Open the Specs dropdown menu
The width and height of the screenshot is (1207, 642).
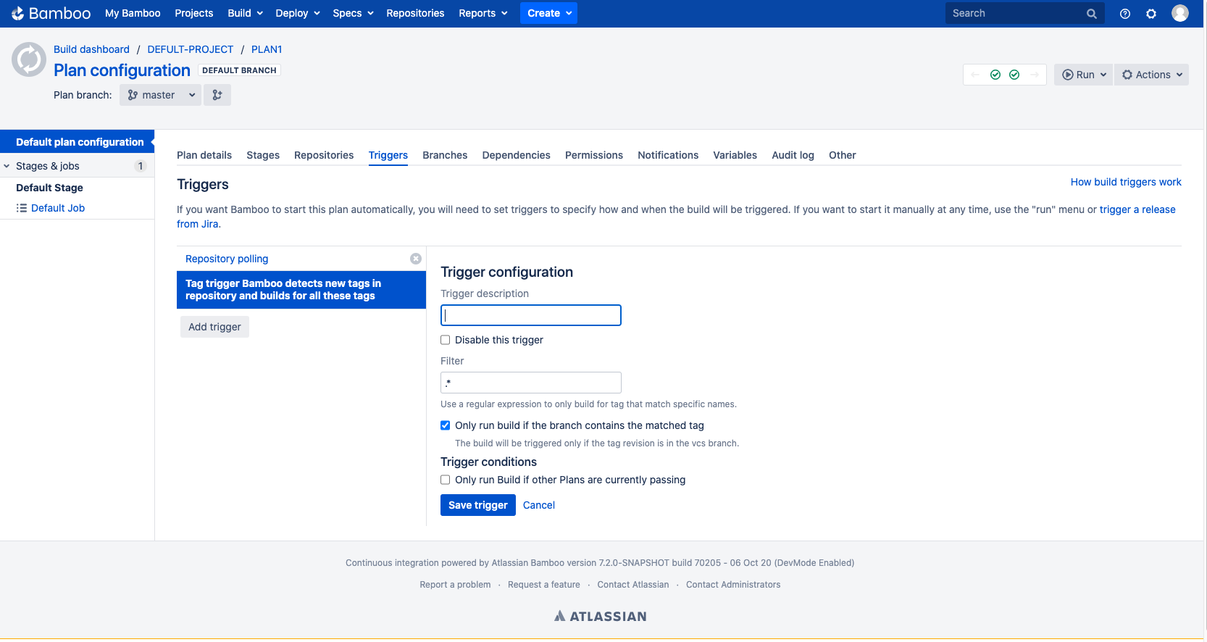353,13
